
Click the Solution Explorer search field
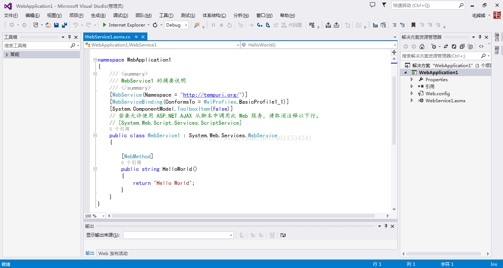coord(446,56)
